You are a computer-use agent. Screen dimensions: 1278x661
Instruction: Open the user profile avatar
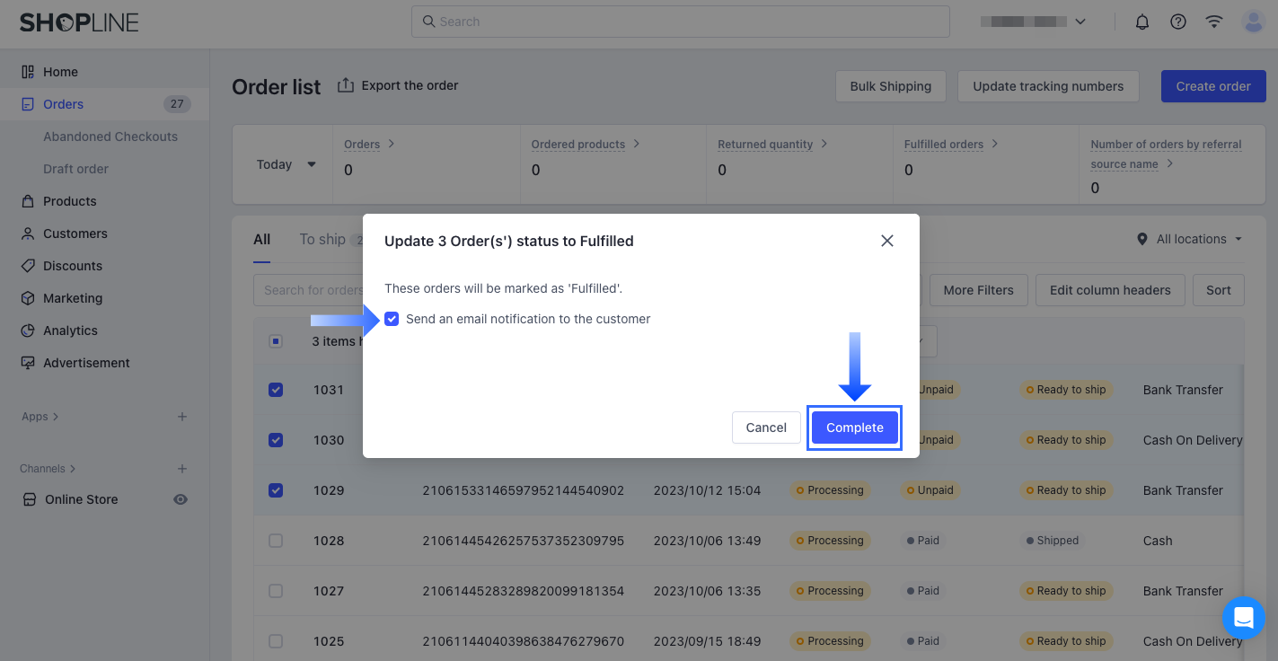tap(1253, 22)
